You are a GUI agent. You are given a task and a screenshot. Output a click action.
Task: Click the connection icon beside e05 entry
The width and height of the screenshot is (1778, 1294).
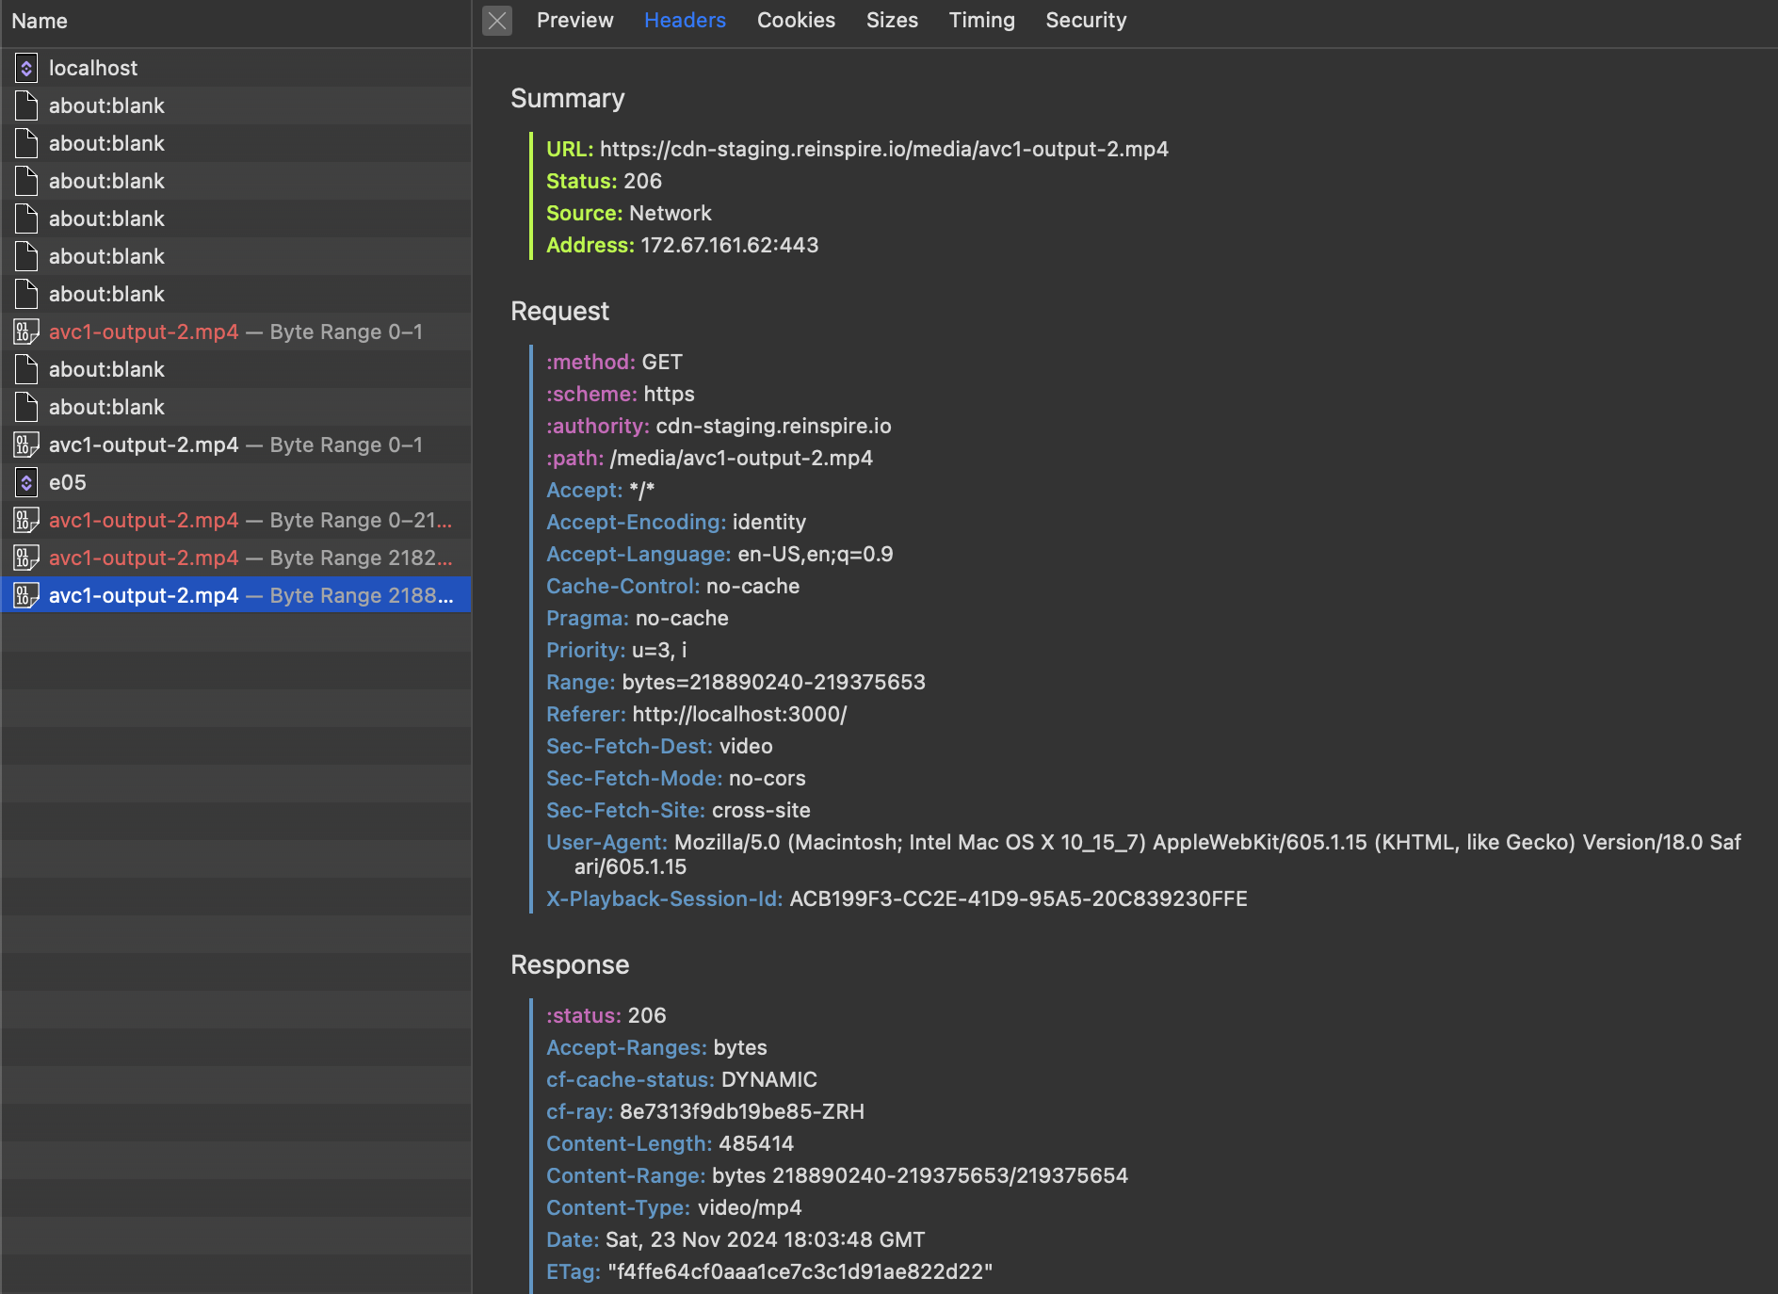[25, 482]
